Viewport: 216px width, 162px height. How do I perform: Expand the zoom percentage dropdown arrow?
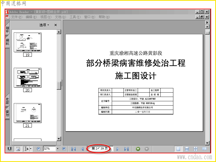click(x=58, y=149)
